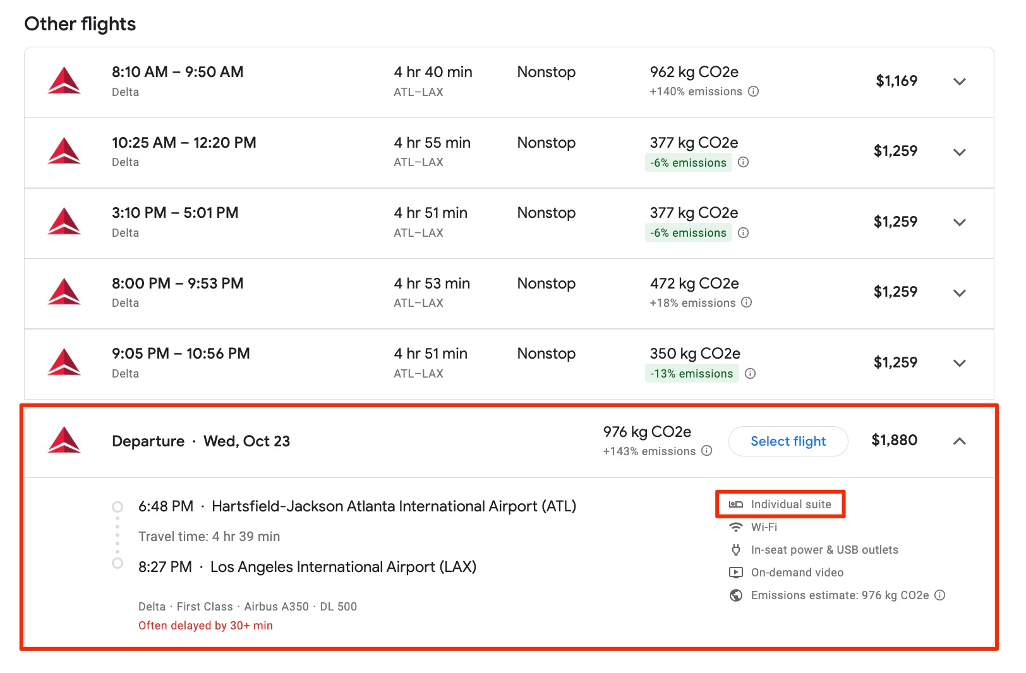Expand the 8:10 AM $1,169 flight

click(x=959, y=81)
